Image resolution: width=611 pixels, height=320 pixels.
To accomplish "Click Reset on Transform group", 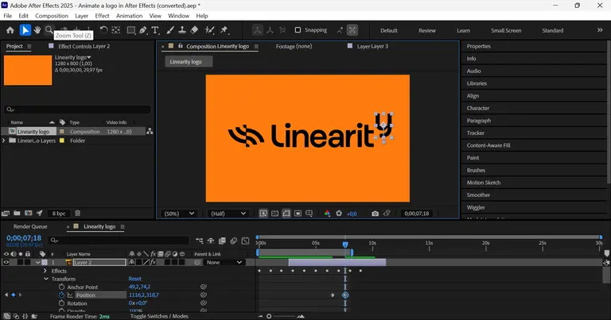I will point(134,279).
